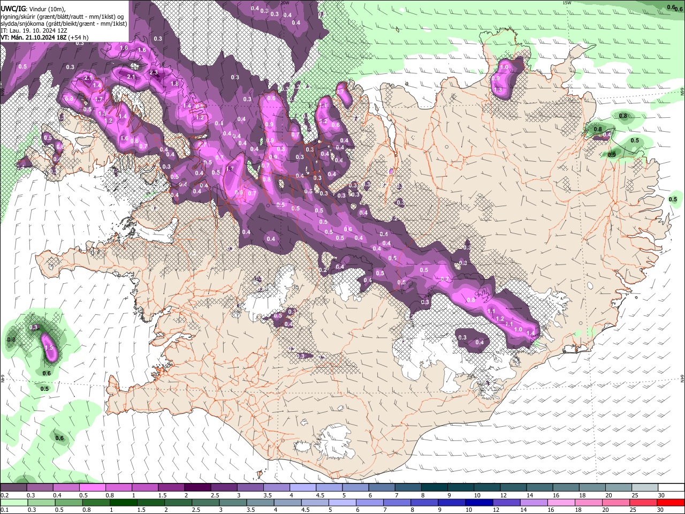685x514 pixels.
Task: Pick the darkest green 1–1.5 rain scale swatch
Action: (x=123, y=502)
